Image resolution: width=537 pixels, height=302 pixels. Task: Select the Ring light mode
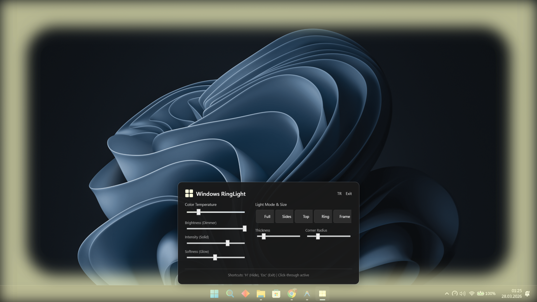pyautogui.click(x=323, y=216)
